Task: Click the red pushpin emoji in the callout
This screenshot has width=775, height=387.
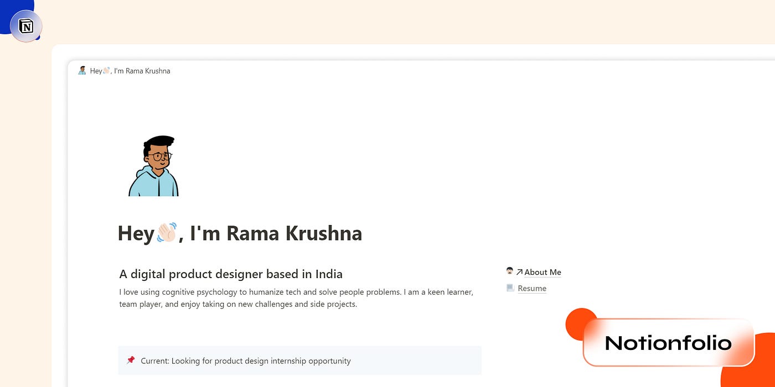Action: (131, 360)
